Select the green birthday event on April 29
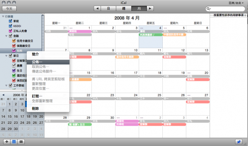 [x=80, y=124]
